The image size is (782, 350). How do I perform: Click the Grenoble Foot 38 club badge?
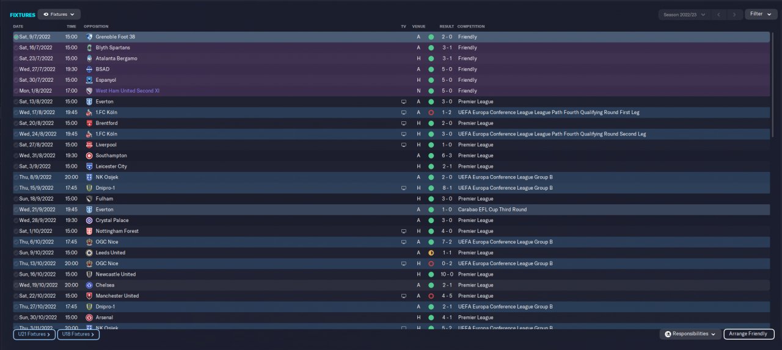pyautogui.click(x=89, y=37)
